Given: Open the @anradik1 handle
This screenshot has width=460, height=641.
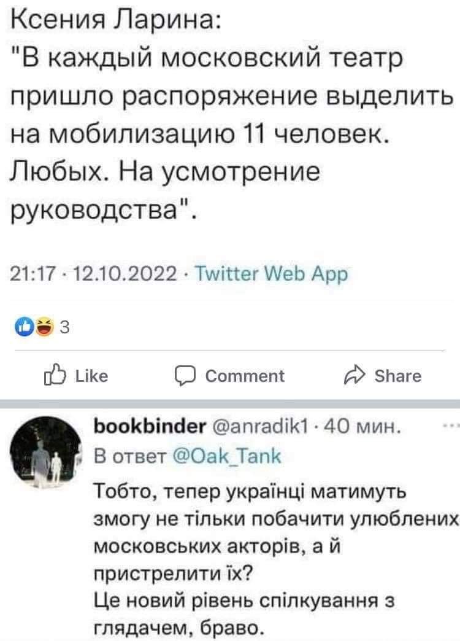Looking at the screenshot, I should pos(261,427).
